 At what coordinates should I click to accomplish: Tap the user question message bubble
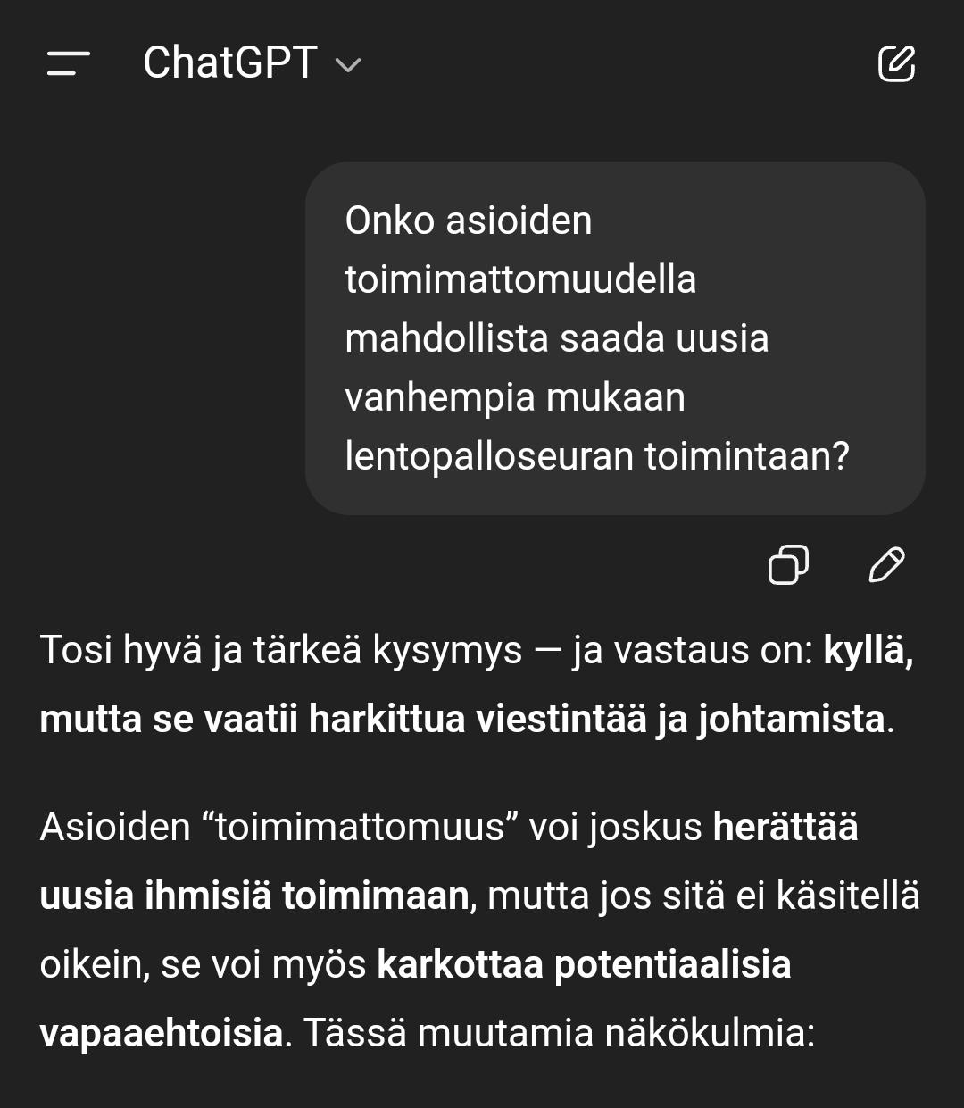click(x=614, y=337)
